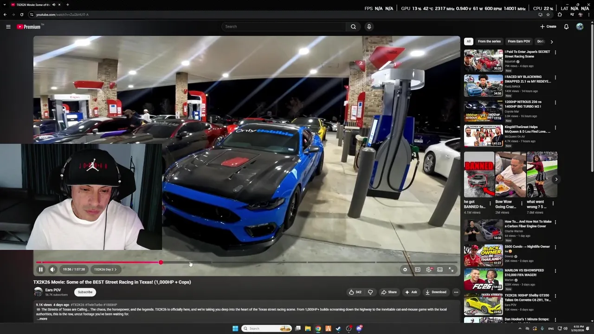The image size is (594, 334).
Task: Go back in browser
Action: 5,14
